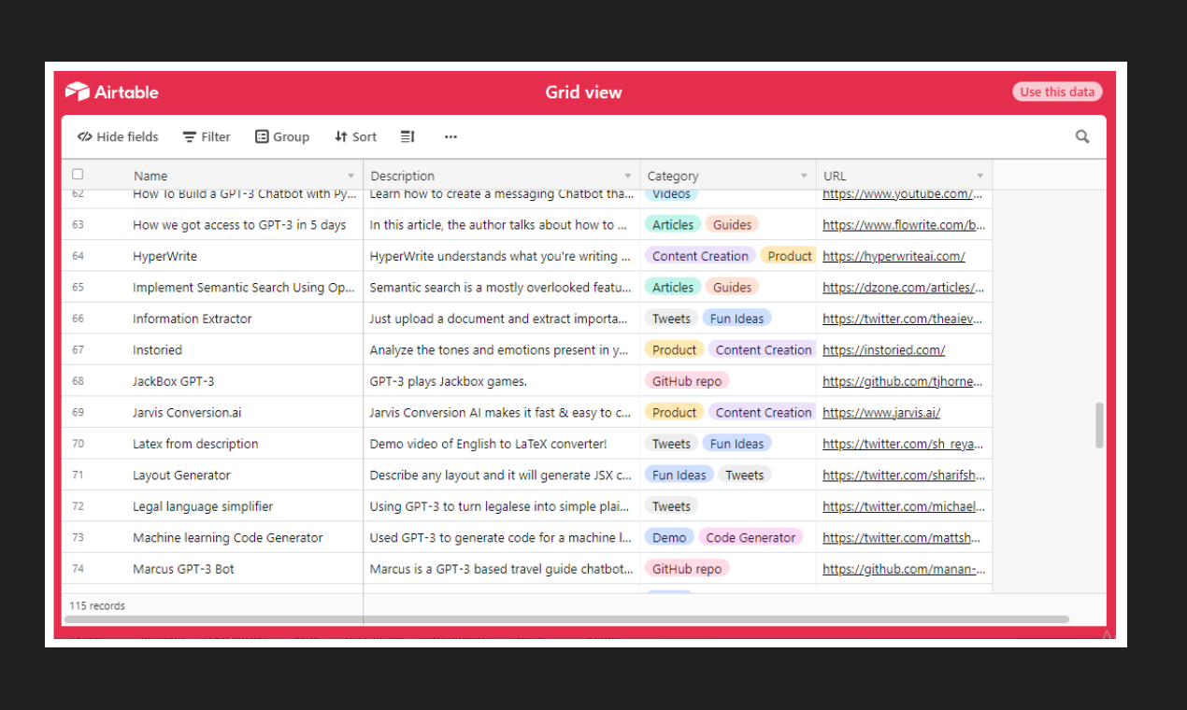Open the www.jarvis.ai link
This screenshot has width=1187, height=710.
click(x=881, y=412)
